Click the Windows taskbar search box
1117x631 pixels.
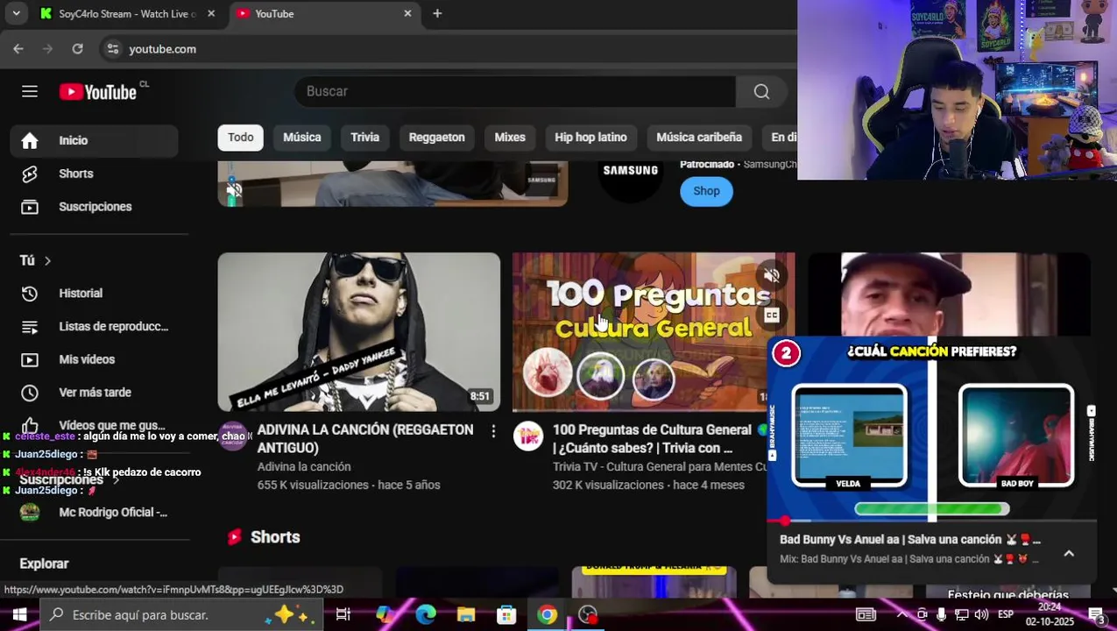tap(181, 614)
